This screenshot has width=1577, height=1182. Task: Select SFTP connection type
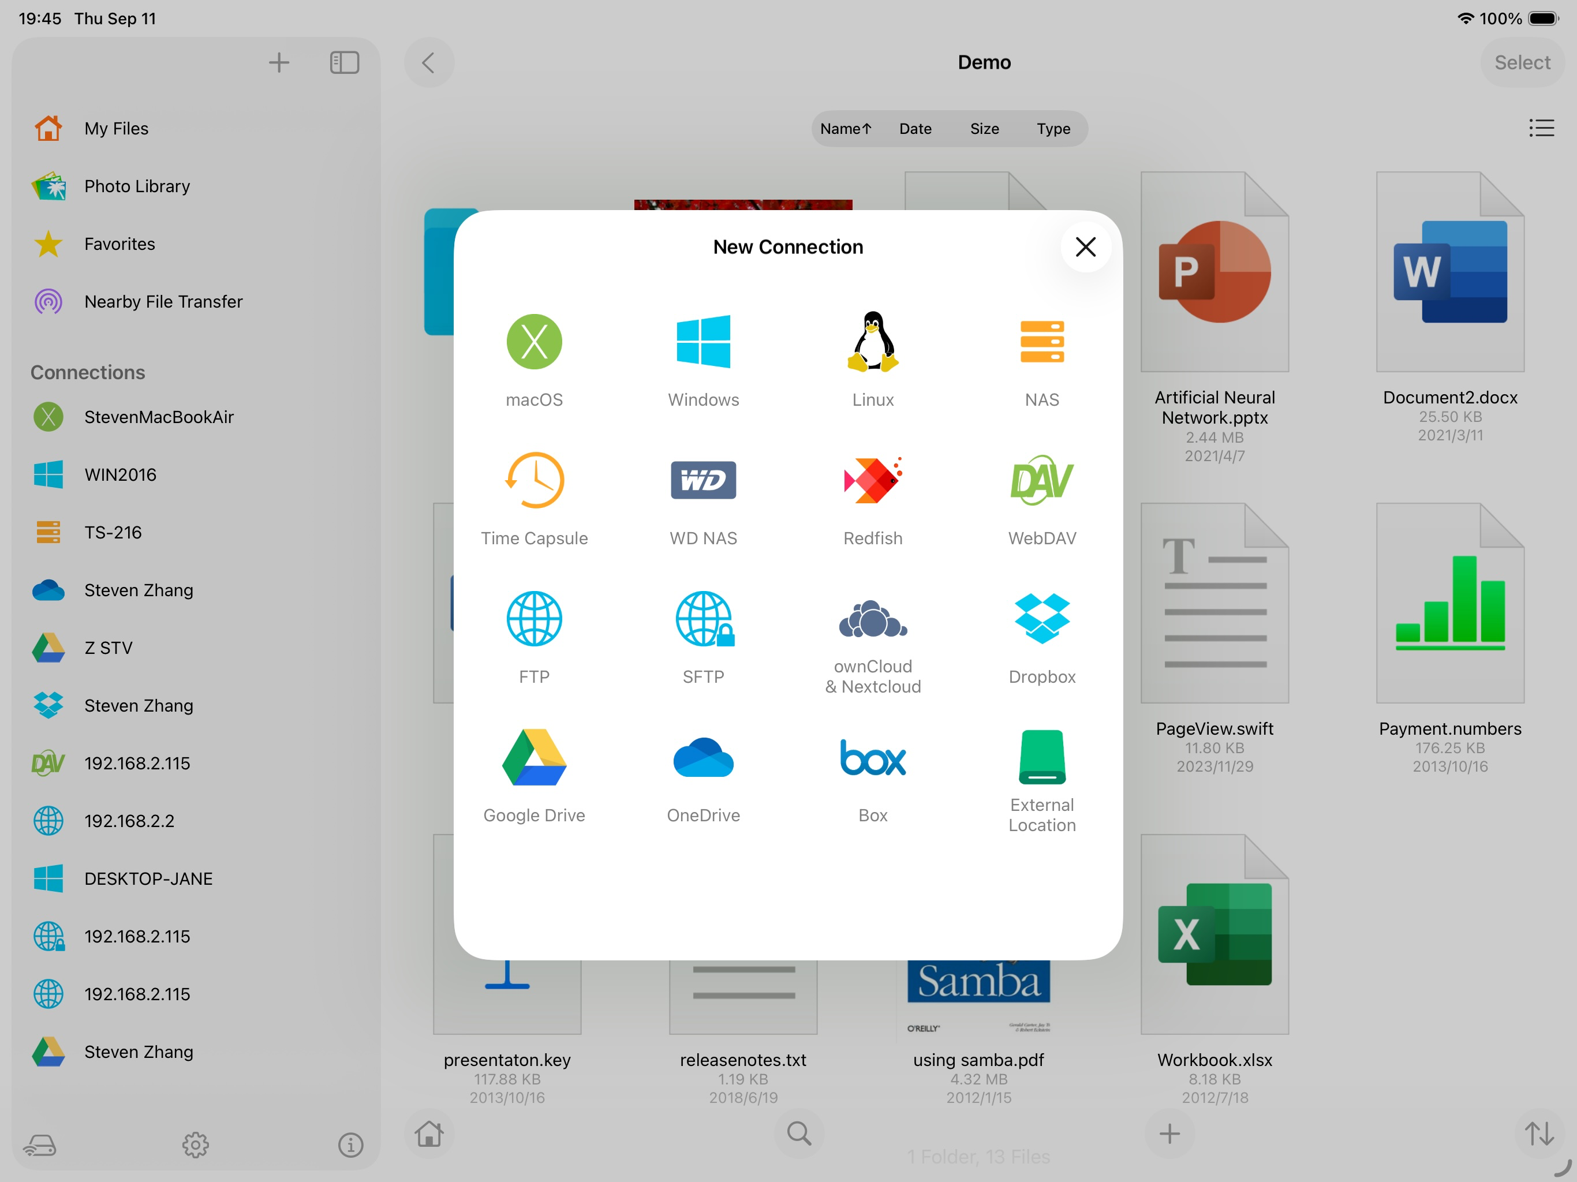pos(703,619)
